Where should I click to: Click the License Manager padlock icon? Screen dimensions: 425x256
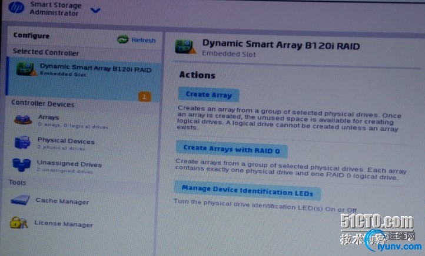coord(18,223)
